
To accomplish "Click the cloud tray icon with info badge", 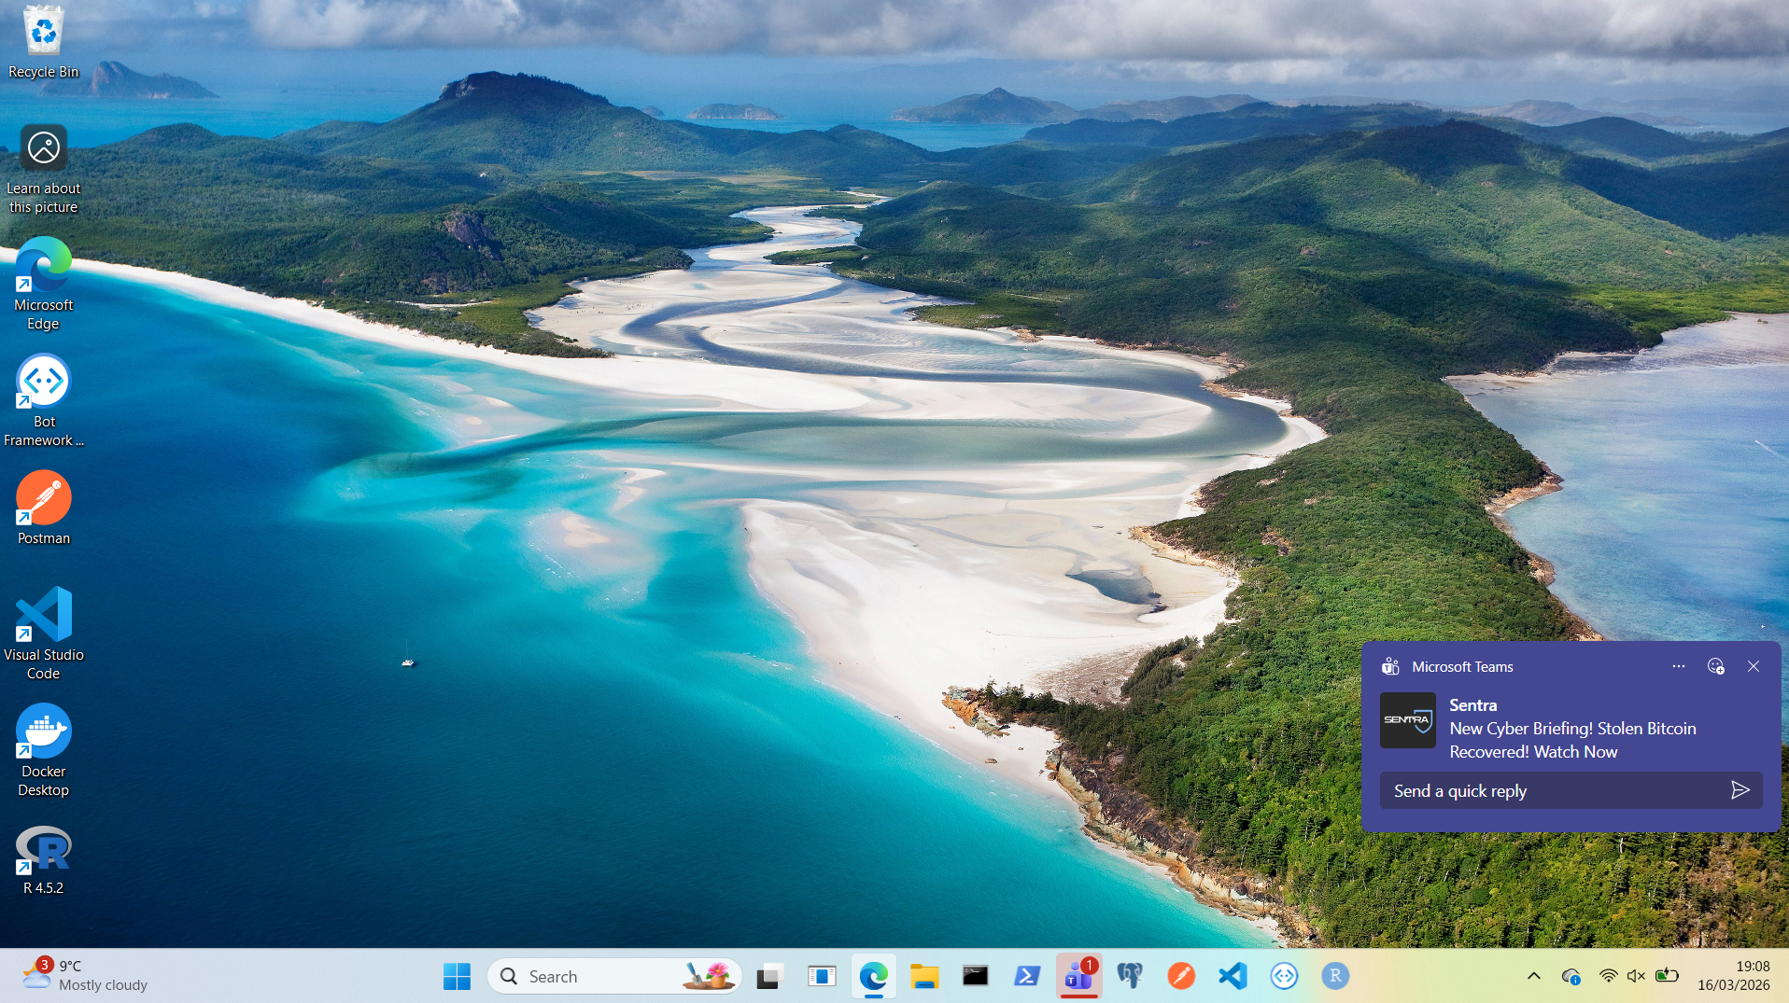I will point(1571,976).
